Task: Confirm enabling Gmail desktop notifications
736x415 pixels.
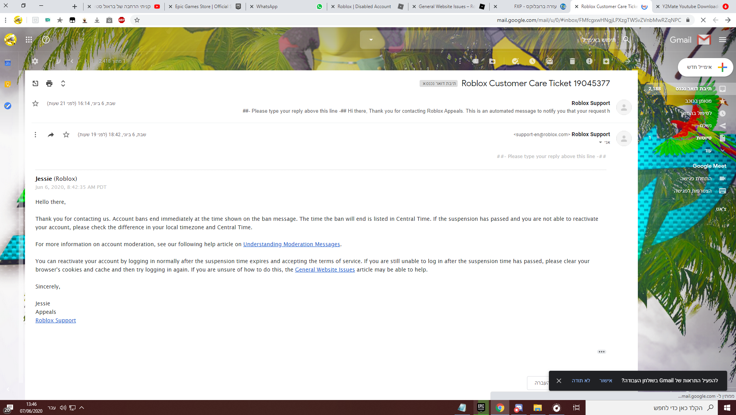Action: (x=606, y=380)
